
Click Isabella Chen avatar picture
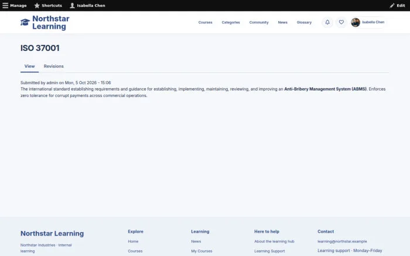tap(356, 22)
